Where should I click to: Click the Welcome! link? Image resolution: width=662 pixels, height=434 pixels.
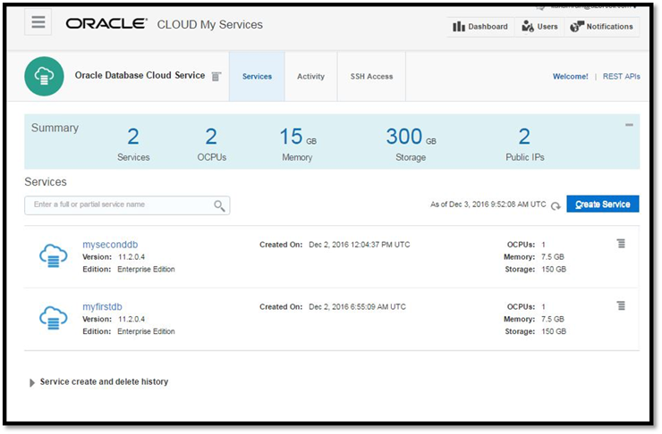571,76
